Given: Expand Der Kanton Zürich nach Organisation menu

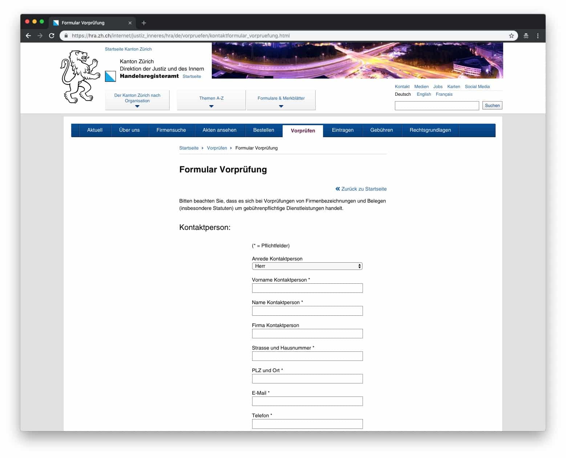Looking at the screenshot, I should pyautogui.click(x=137, y=100).
